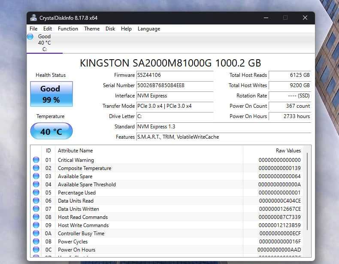Click the CrystalDiskInfo app icon in title bar

(33, 18)
